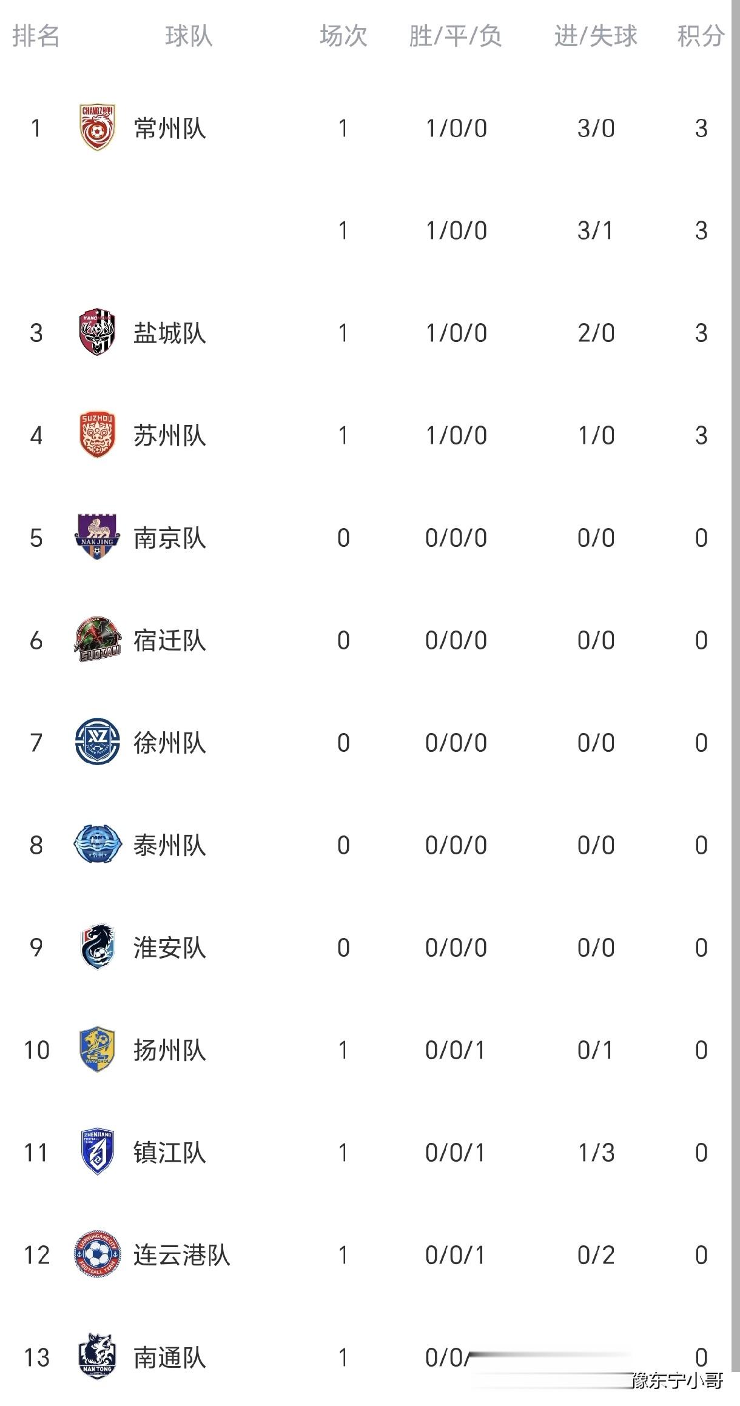Select the Yangzhou team yellow shield logo

[97, 1049]
